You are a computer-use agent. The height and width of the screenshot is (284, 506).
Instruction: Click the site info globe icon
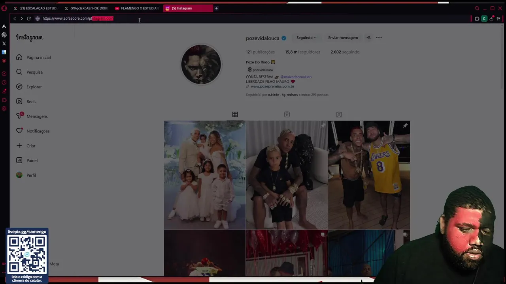(x=38, y=19)
